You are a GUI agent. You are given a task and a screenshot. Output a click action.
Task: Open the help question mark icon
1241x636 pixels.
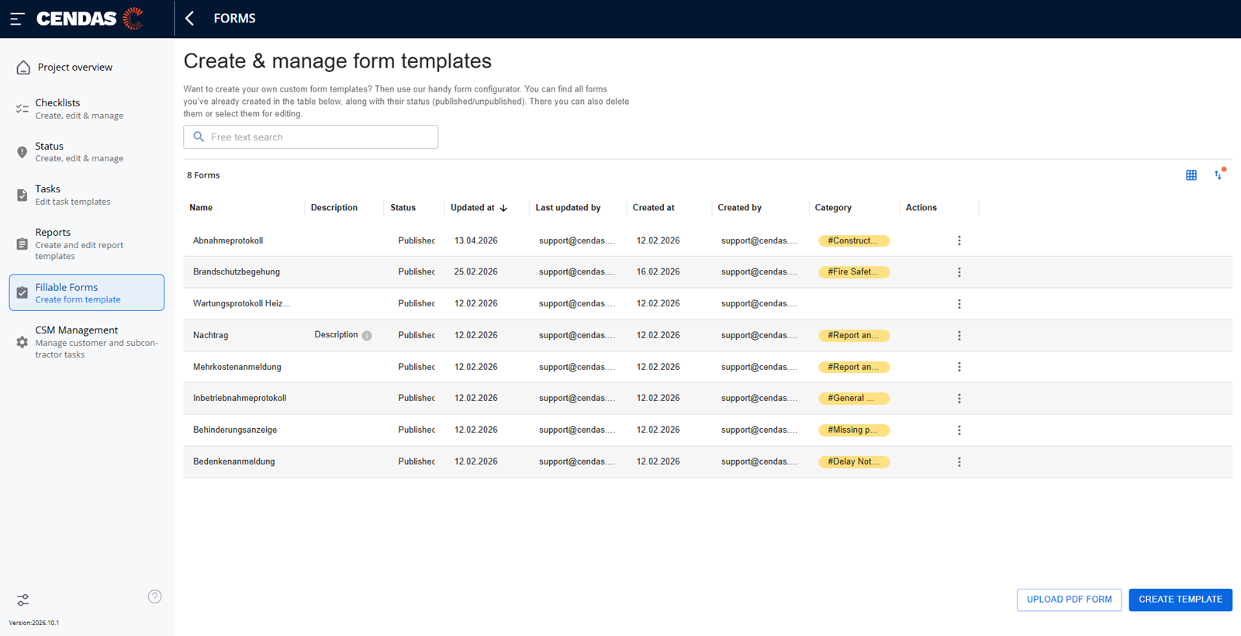click(155, 596)
